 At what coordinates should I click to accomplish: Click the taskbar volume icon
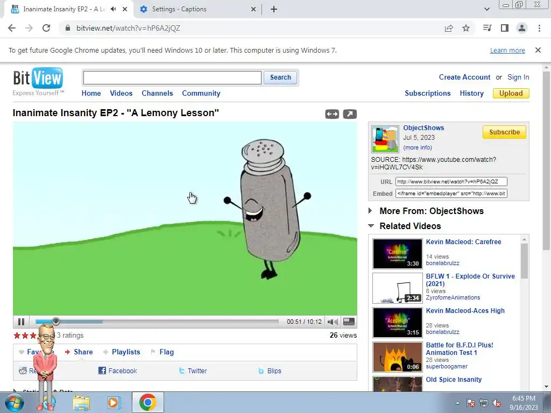pyautogui.click(x=497, y=403)
